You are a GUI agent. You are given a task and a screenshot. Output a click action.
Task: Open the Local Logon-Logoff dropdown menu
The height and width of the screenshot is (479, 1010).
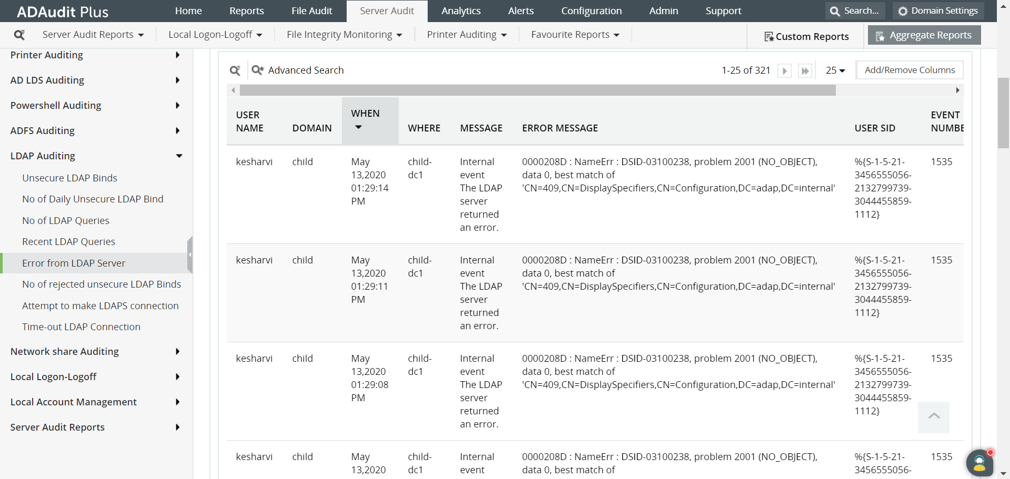point(215,35)
